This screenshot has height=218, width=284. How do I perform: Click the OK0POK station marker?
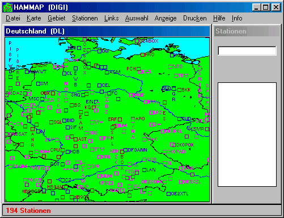coord(172,145)
